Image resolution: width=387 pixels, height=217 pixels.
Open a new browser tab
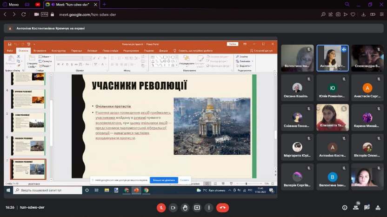104,4
